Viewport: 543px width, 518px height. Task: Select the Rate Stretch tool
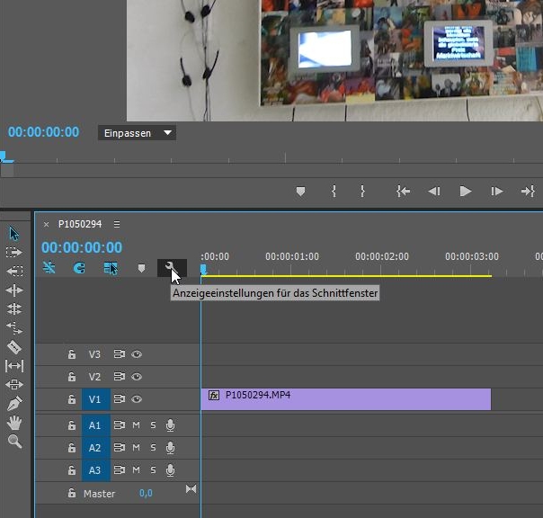[14, 327]
